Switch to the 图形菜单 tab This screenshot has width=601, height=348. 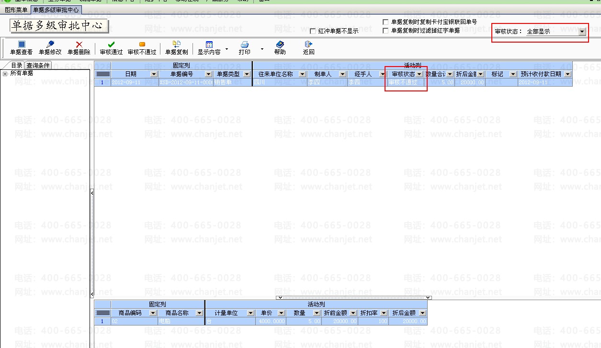tap(16, 10)
